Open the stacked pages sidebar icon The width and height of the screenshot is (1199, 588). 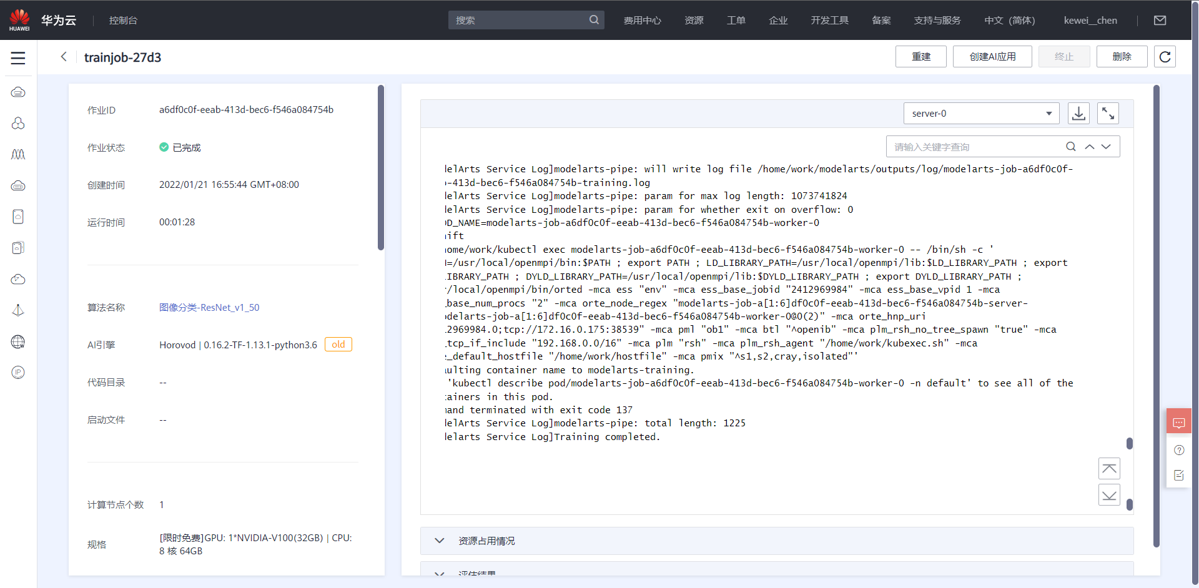pyautogui.click(x=18, y=248)
